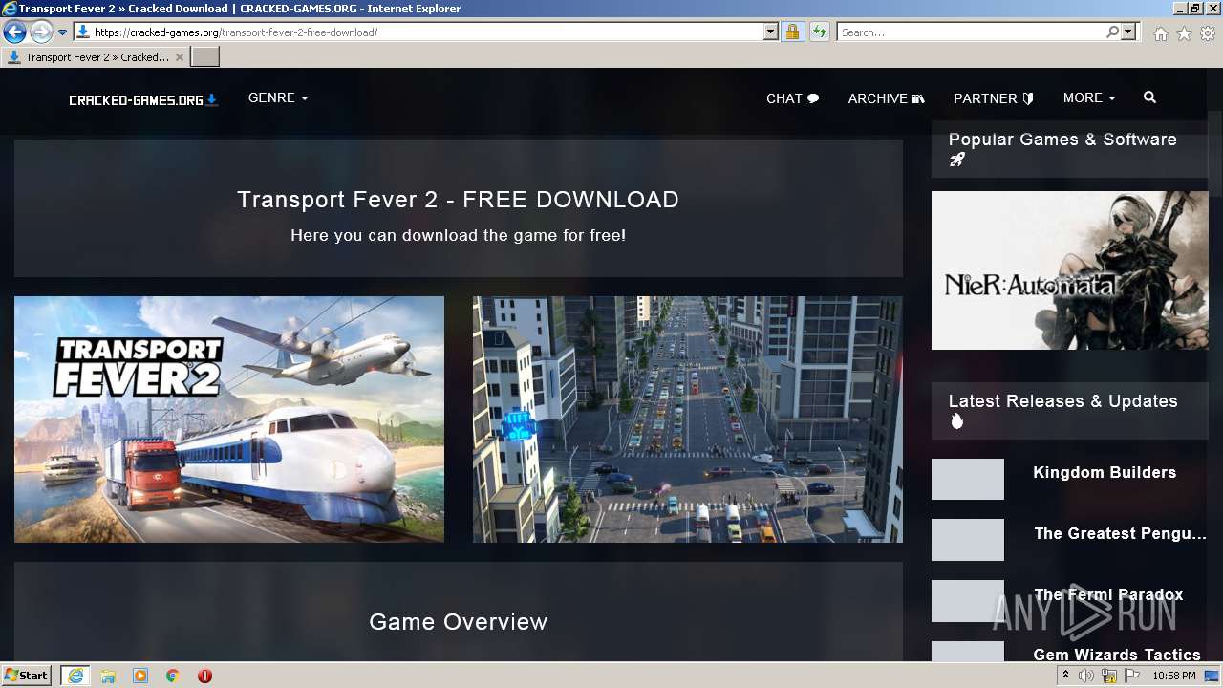
Task: Click the 'Latest Releases & Updates' heading
Action: point(1063,401)
